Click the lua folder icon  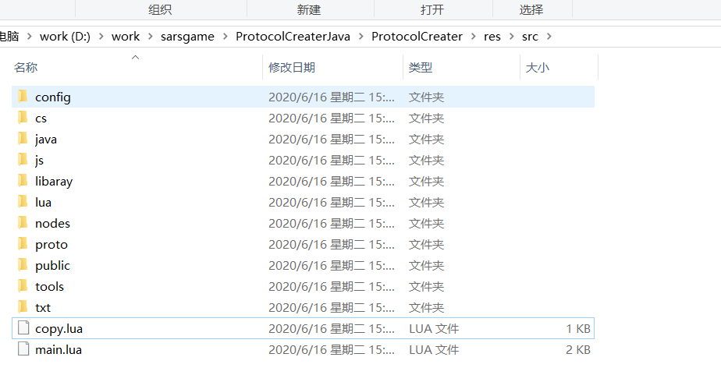point(23,202)
